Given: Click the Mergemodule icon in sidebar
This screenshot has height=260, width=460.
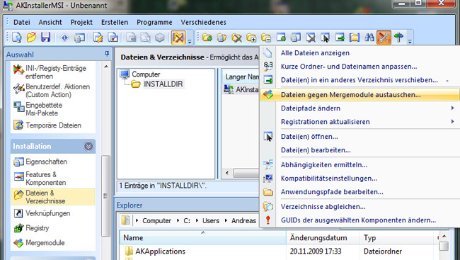Looking at the screenshot, I should click(18, 243).
